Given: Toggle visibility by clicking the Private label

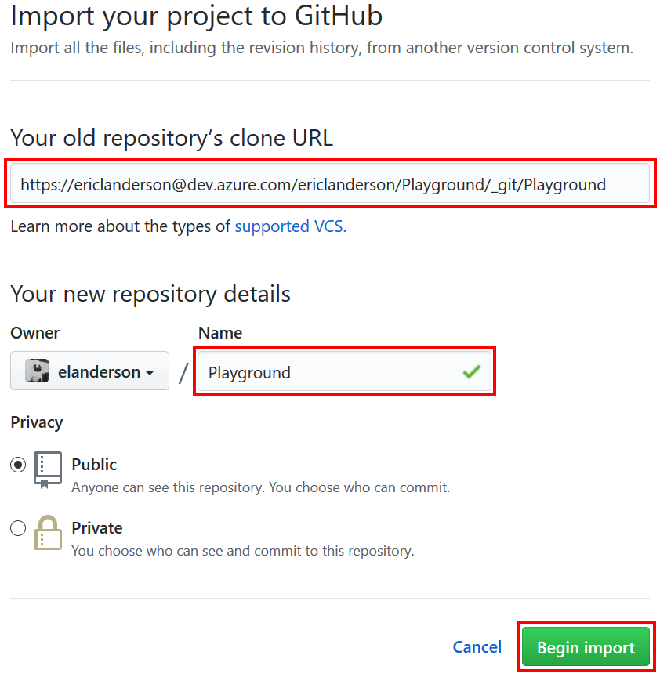Looking at the screenshot, I should [x=96, y=527].
